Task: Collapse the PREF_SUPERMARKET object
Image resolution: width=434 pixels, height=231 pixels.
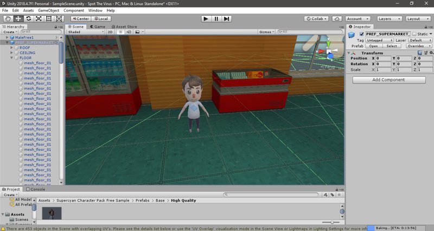Action: [7, 42]
